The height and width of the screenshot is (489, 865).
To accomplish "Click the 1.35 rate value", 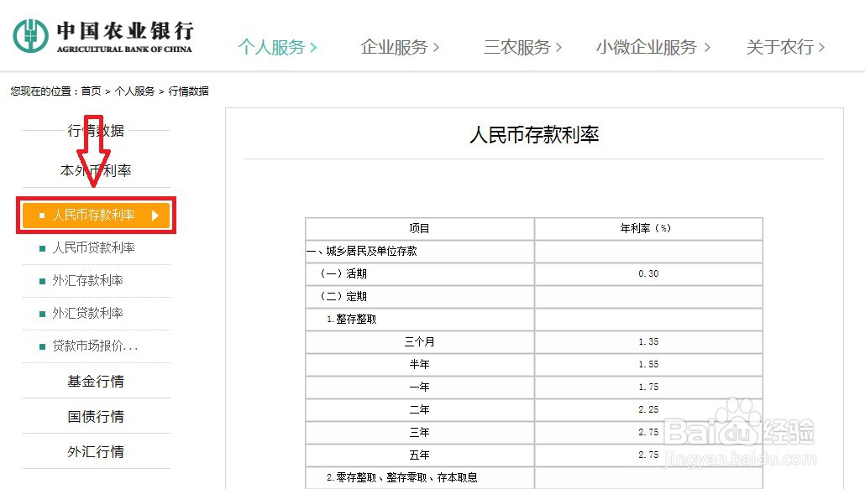I will tap(648, 341).
